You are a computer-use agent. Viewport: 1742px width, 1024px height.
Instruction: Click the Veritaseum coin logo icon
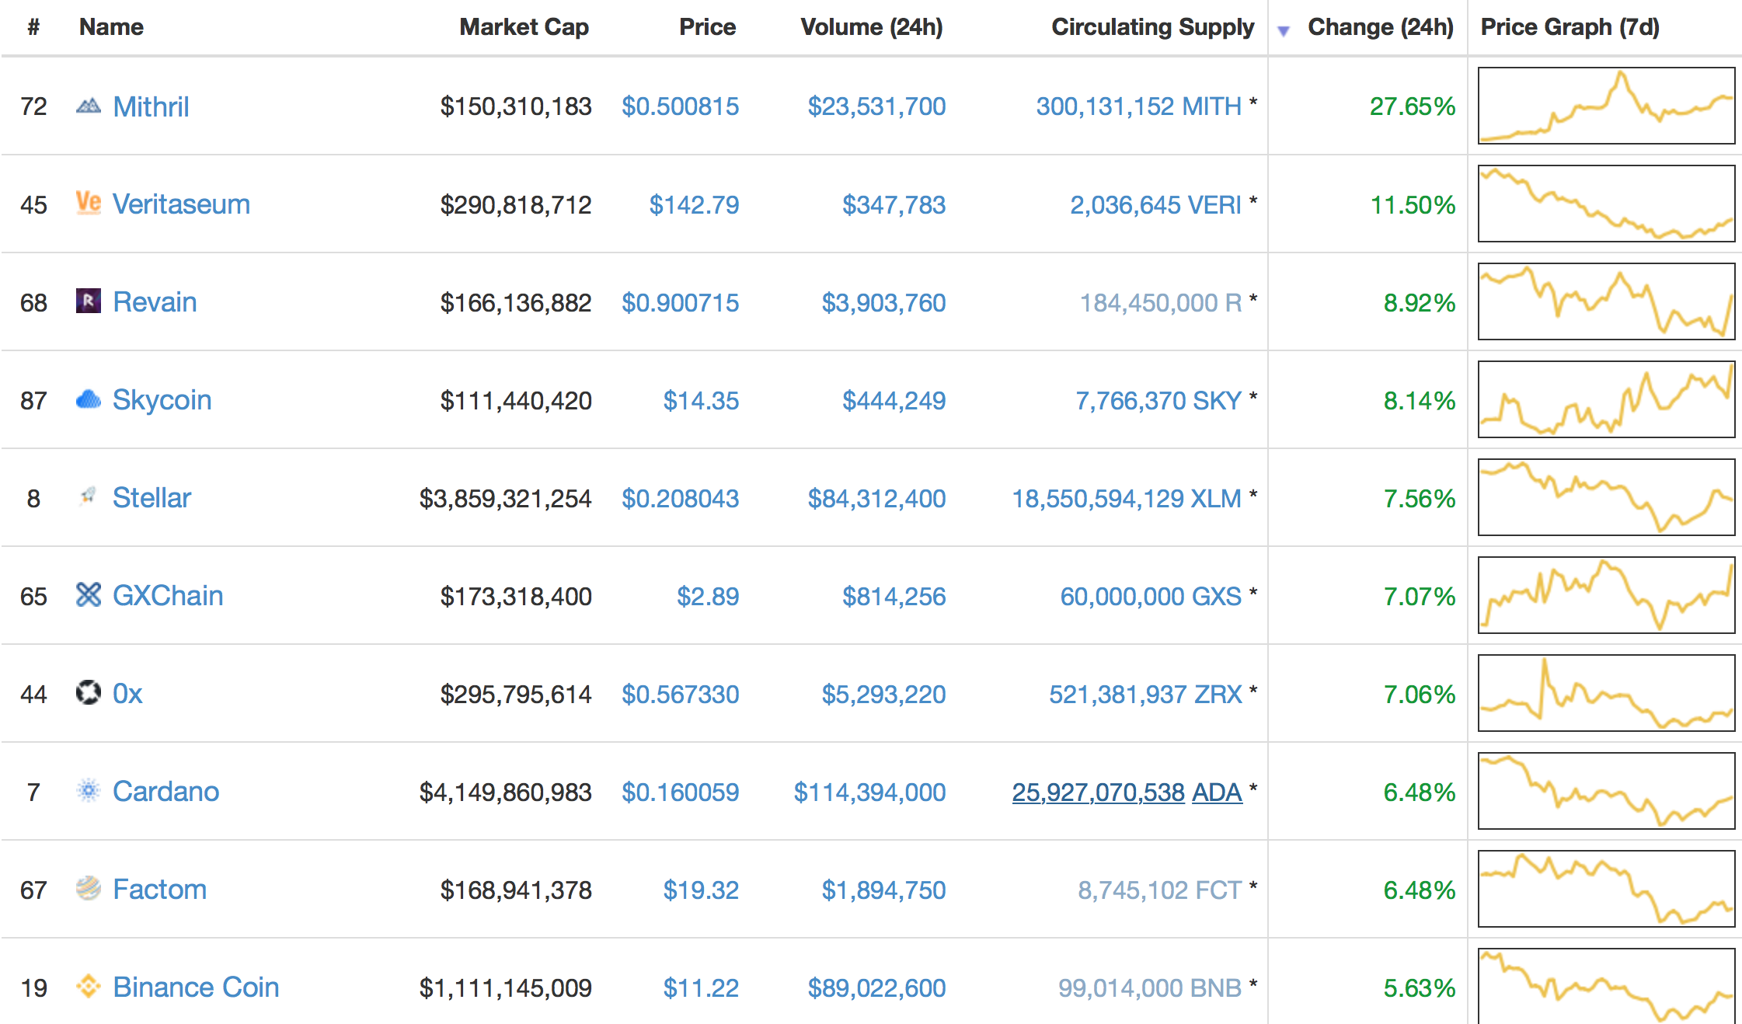(x=89, y=203)
